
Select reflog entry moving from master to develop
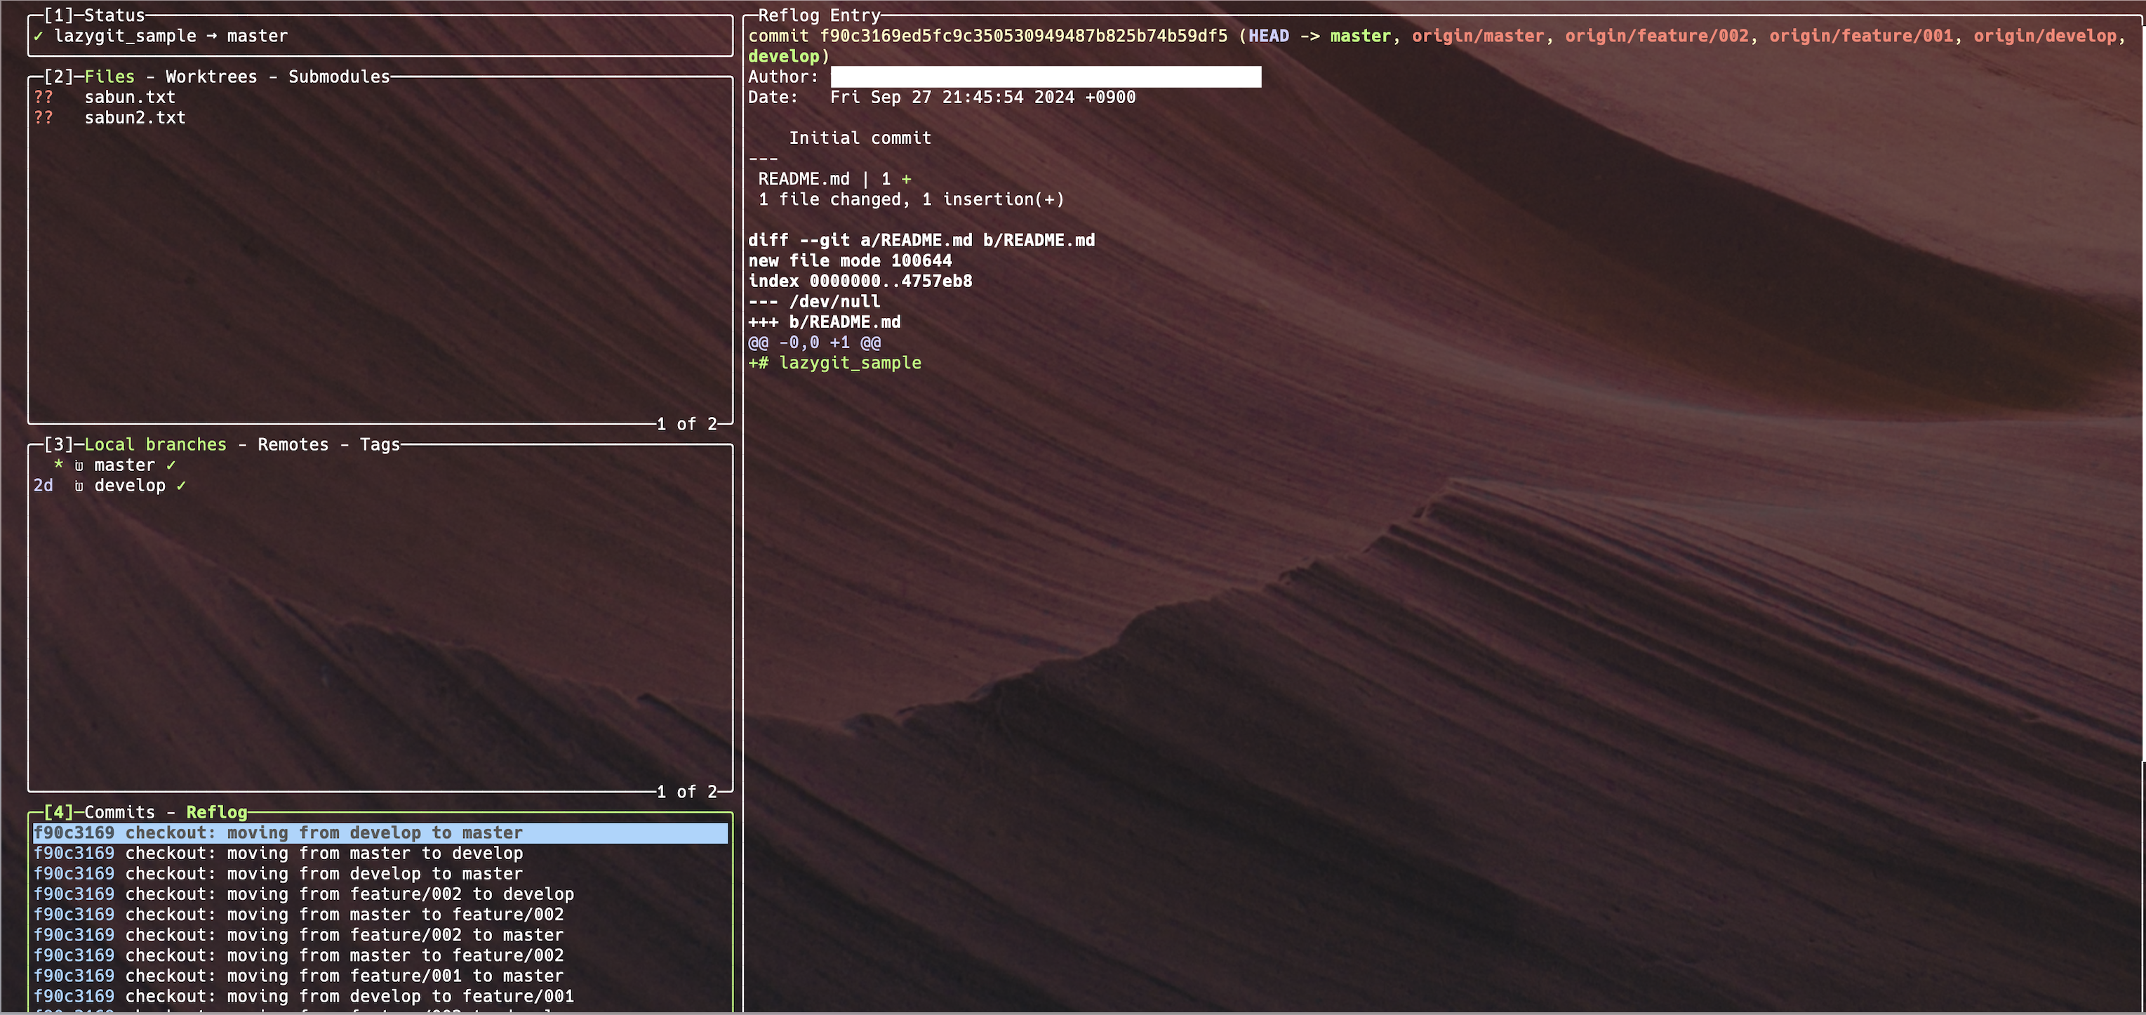324,854
